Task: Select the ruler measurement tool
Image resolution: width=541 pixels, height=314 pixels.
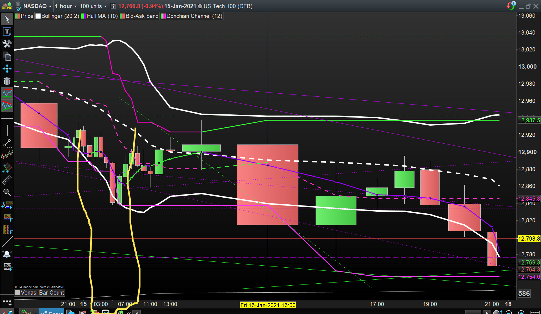Action: [x=7, y=180]
